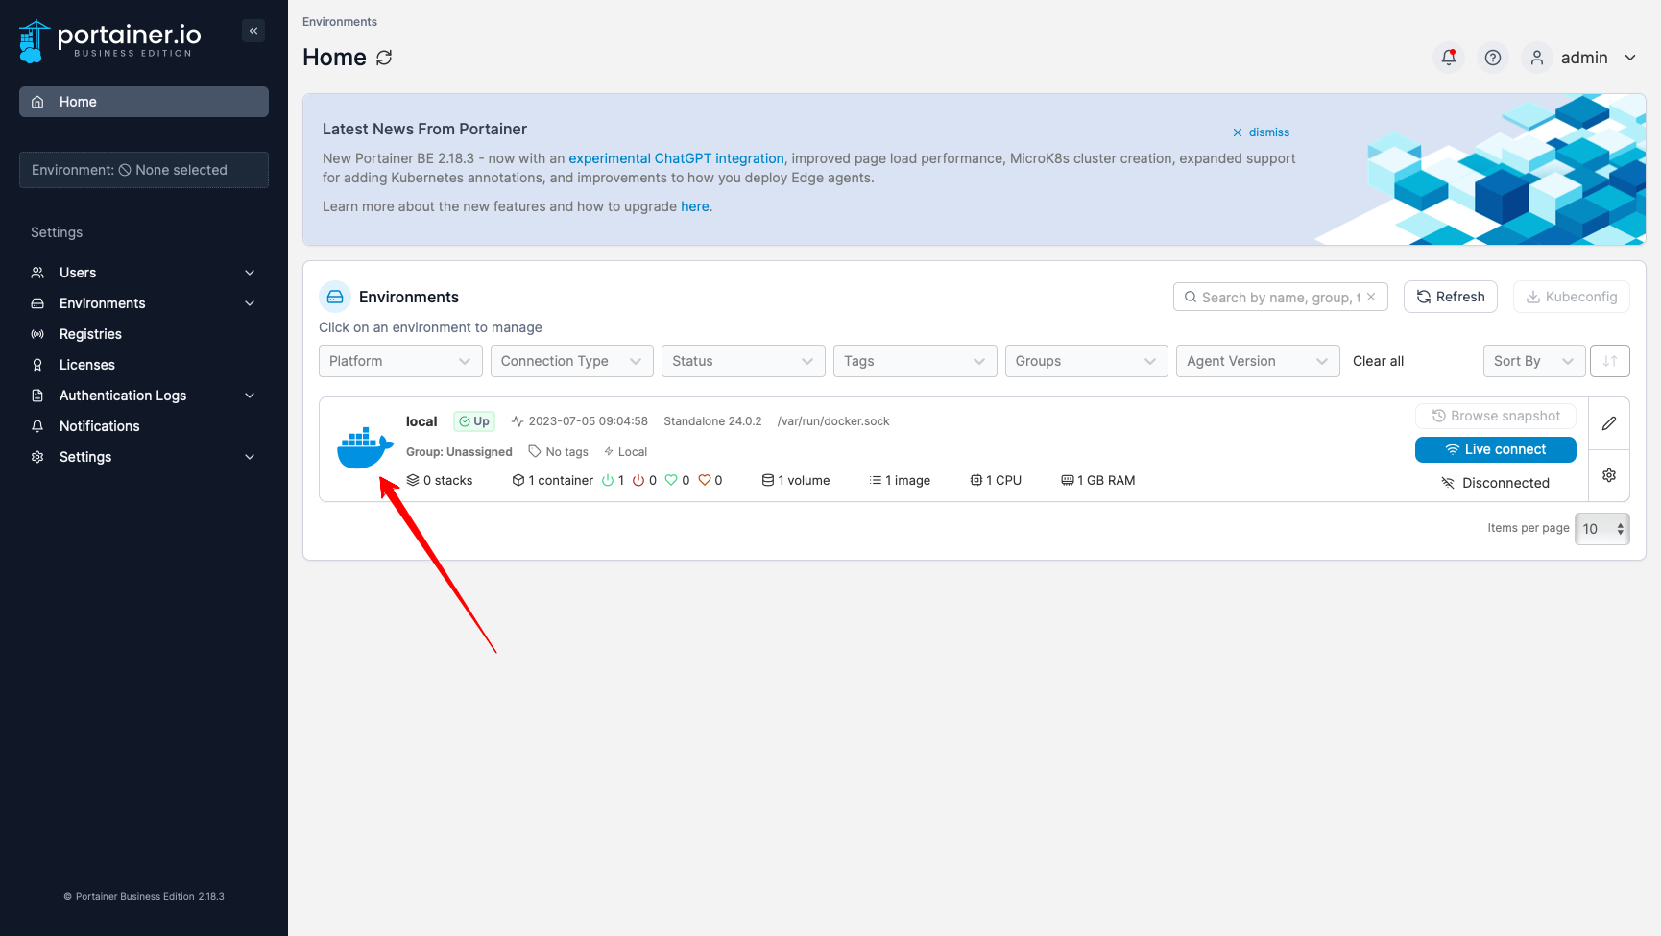Image resolution: width=1661 pixels, height=936 pixels.
Task: Click the No tags label icon
Action: tap(535, 451)
